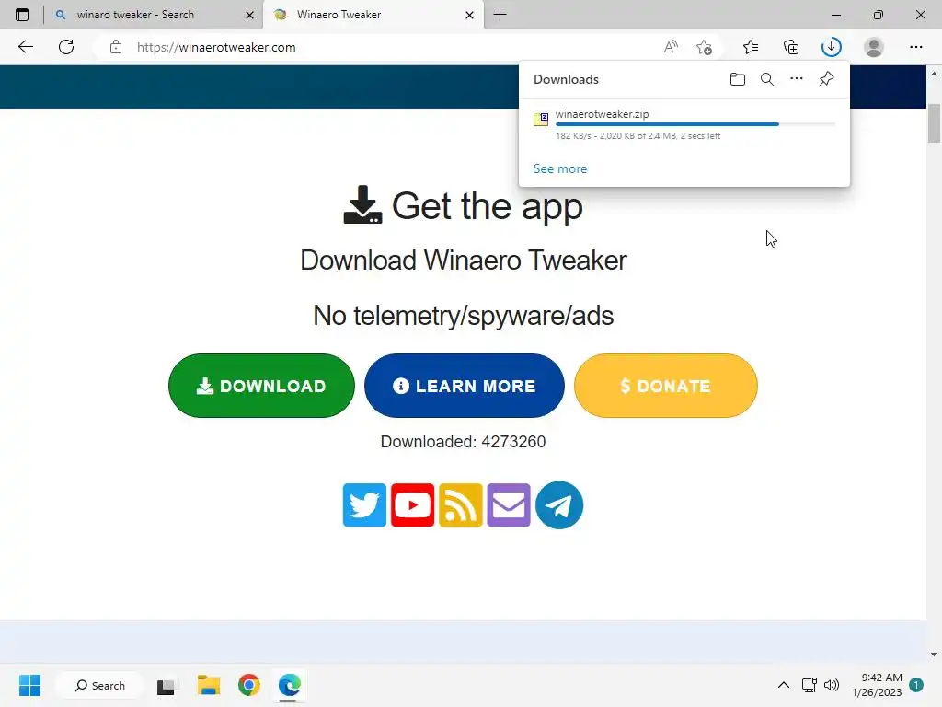This screenshot has width=942, height=707.
Task: Open network status tray icon
Action: [809, 685]
